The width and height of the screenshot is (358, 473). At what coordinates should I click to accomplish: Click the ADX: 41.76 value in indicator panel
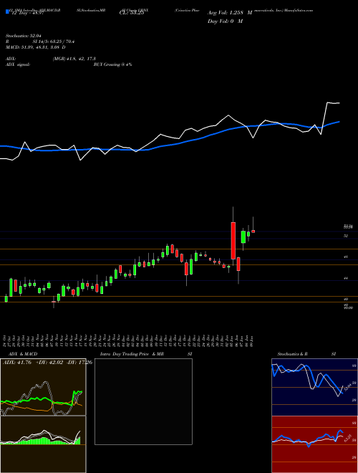click(16, 363)
